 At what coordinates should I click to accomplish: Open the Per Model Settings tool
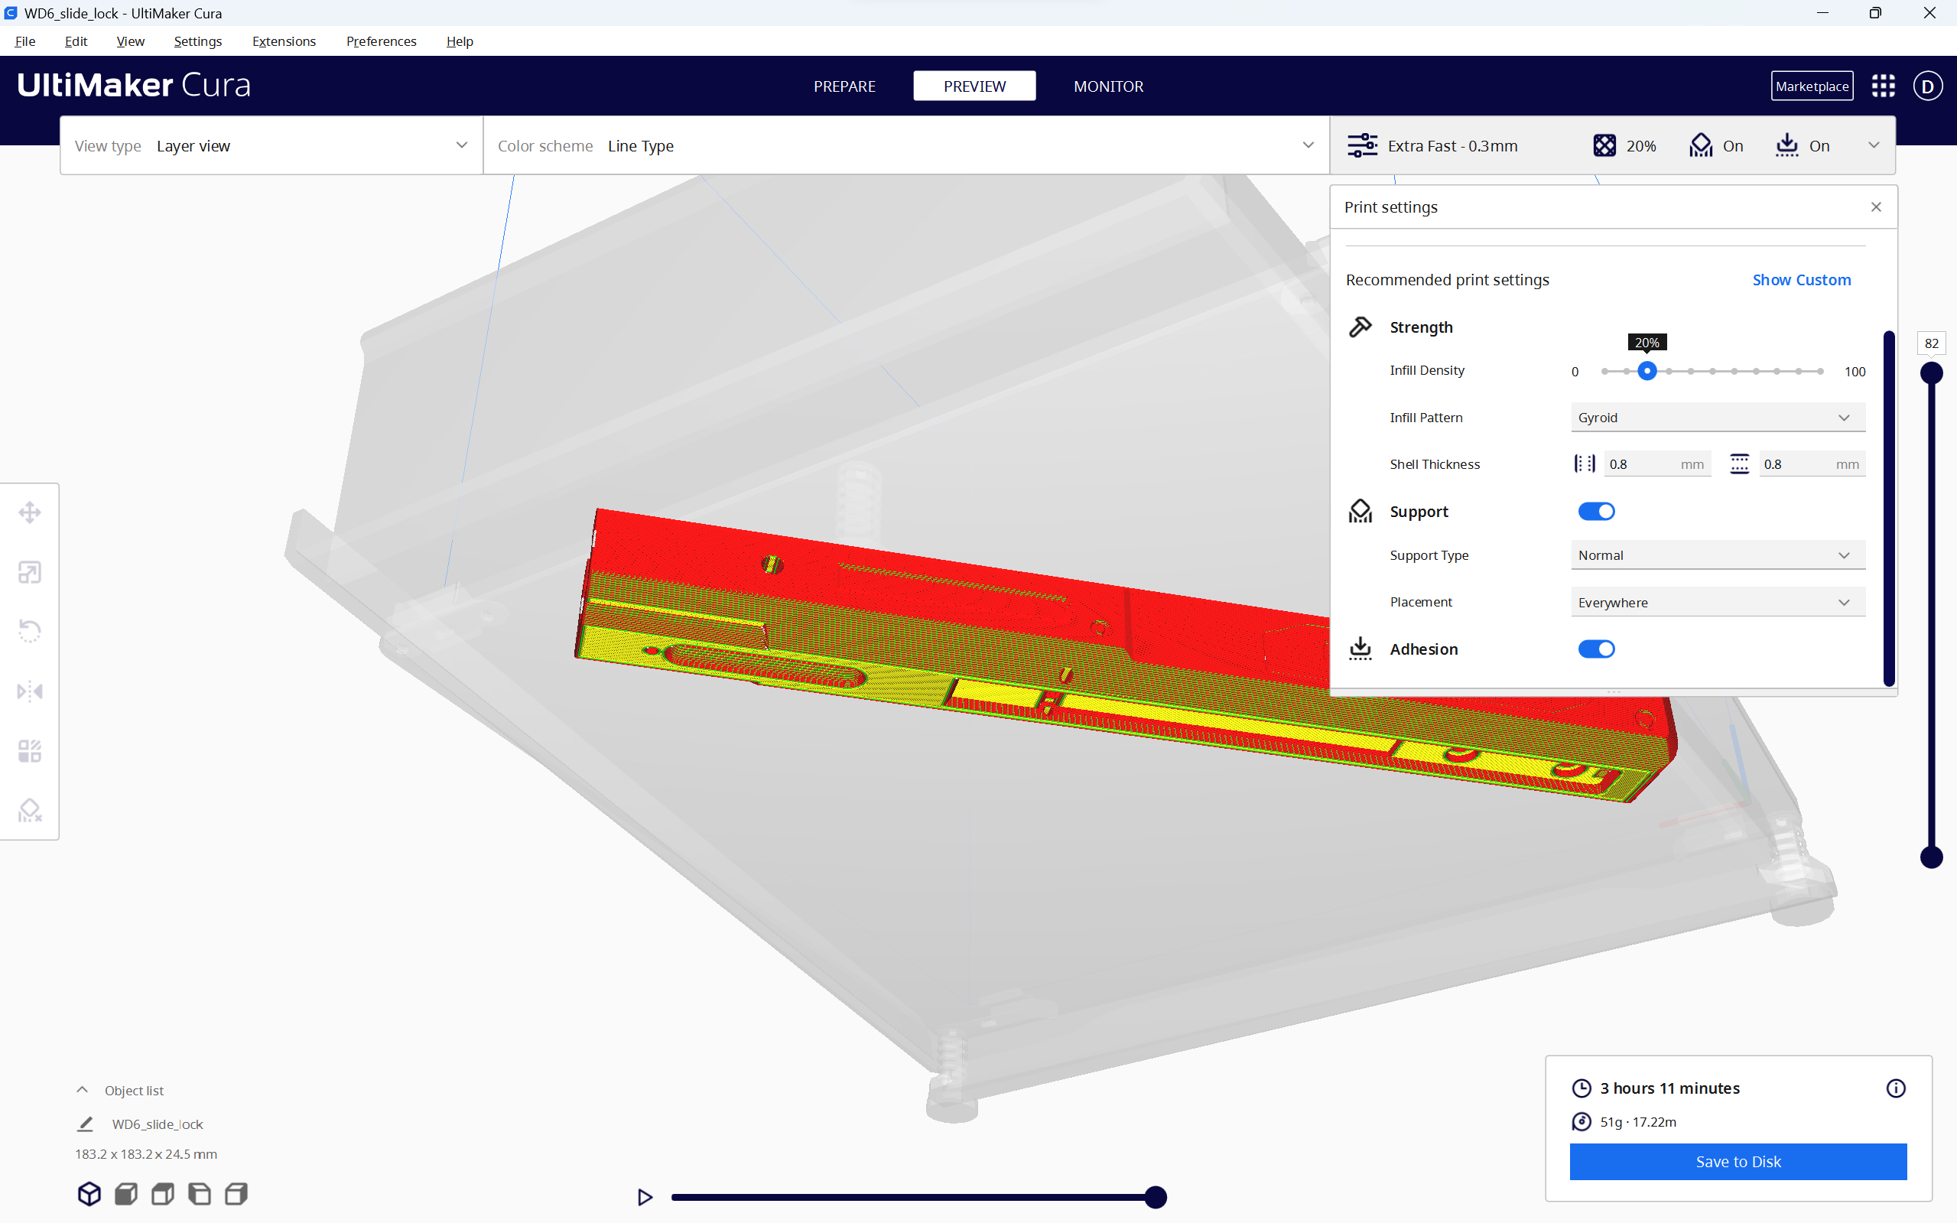(30, 751)
